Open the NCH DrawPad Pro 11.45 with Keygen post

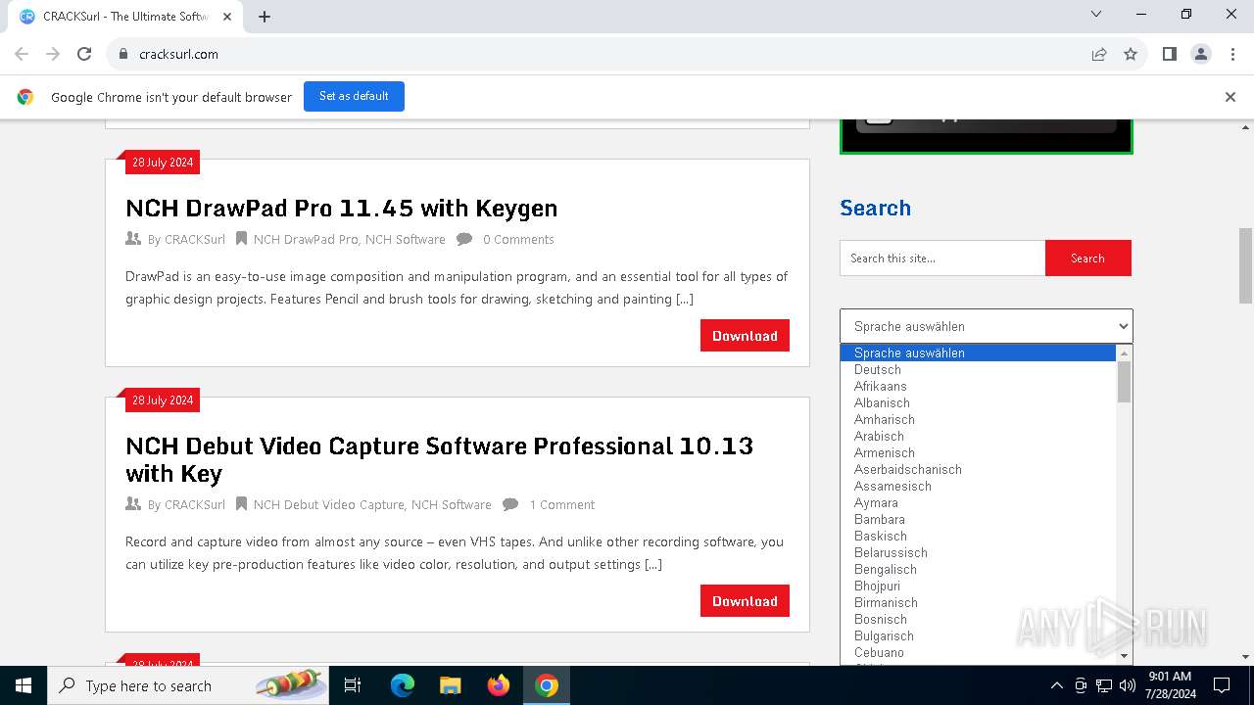coord(341,208)
